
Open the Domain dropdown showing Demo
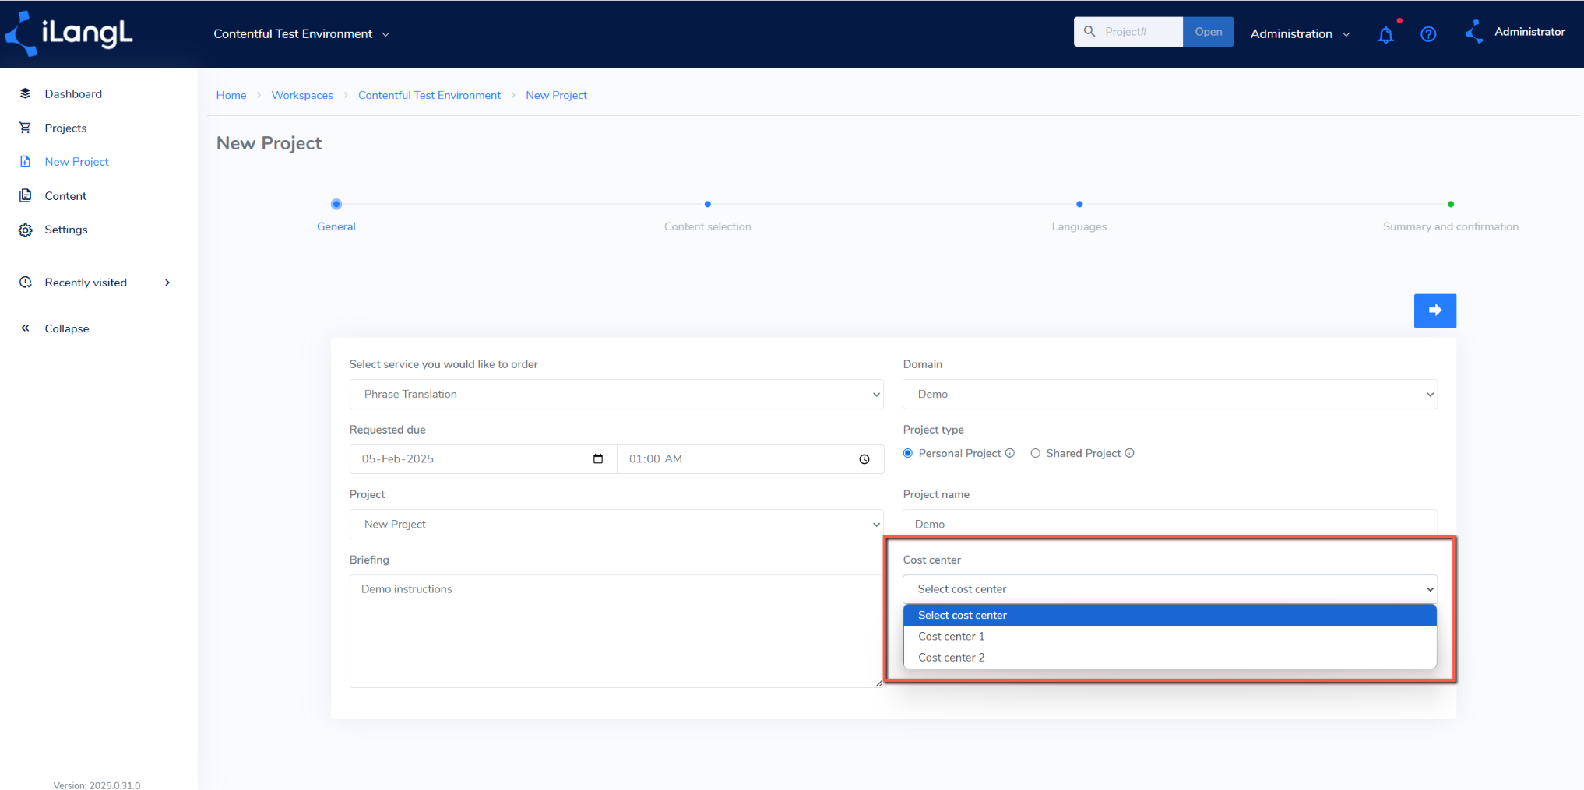[x=1170, y=394]
